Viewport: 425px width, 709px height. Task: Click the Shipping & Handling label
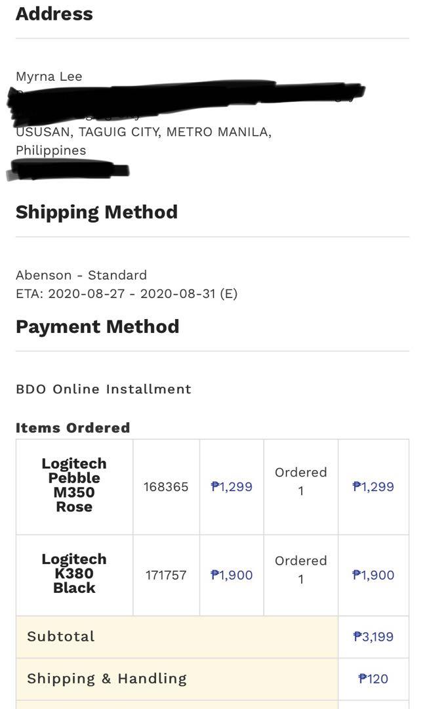[x=107, y=678]
